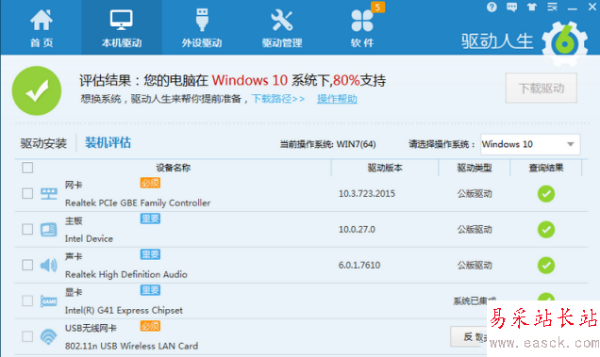This screenshot has height=357, width=600.
Task: Click driver version 10.3.723.2015
Action: (367, 194)
